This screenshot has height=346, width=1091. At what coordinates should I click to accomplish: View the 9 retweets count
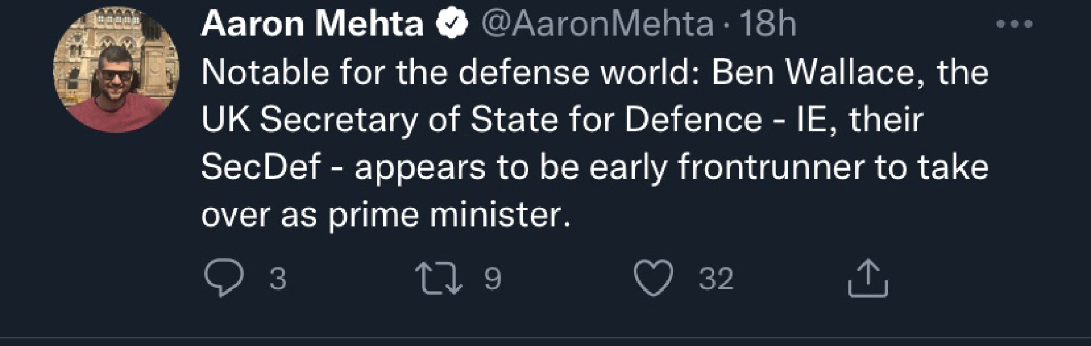(x=492, y=279)
